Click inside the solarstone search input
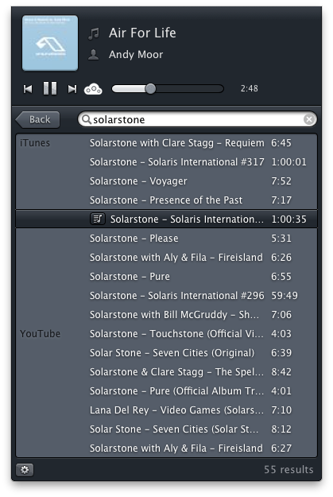Image resolution: width=333 pixels, height=497 pixels. click(197, 119)
